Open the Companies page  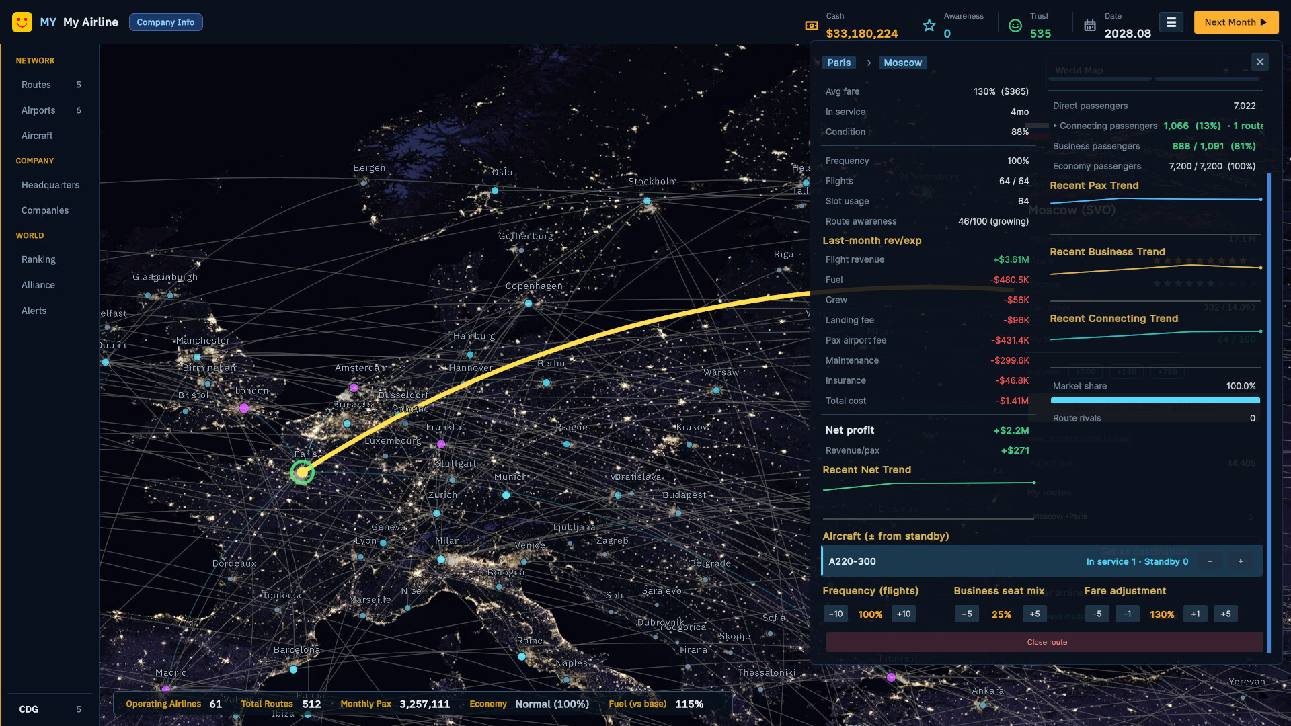click(x=50, y=210)
